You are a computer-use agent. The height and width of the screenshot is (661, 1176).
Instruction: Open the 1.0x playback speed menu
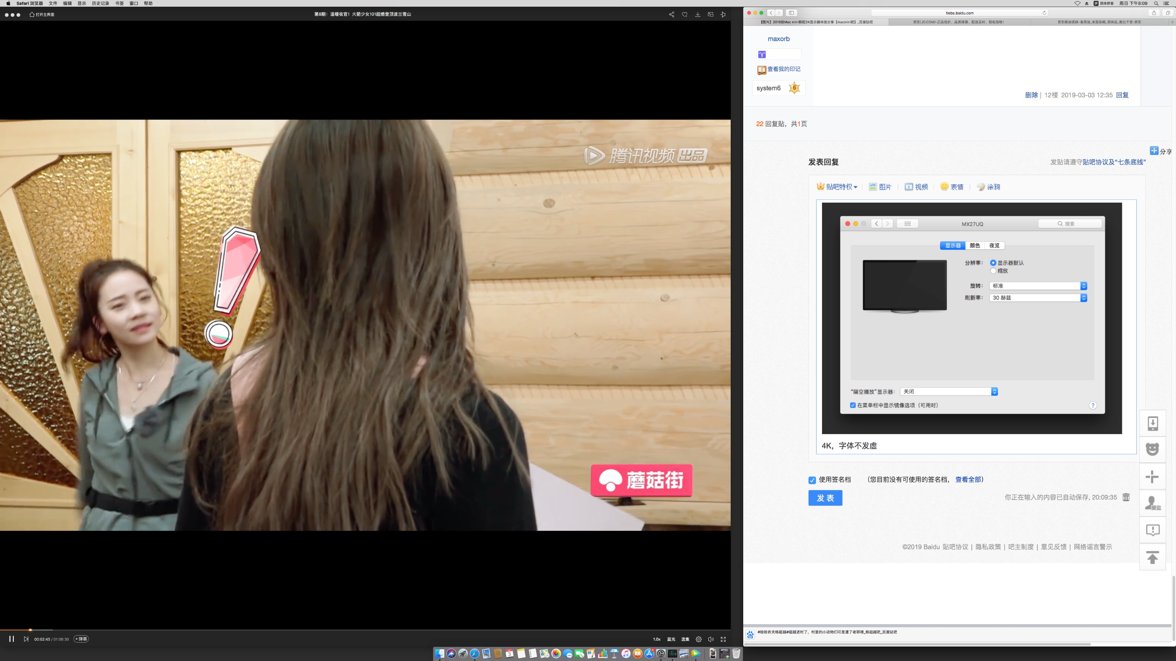tap(657, 639)
